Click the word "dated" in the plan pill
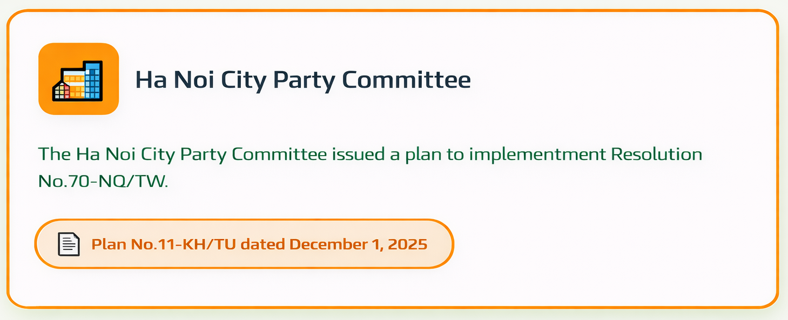Image resolution: width=788 pixels, height=320 pixels. pyautogui.click(x=262, y=245)
